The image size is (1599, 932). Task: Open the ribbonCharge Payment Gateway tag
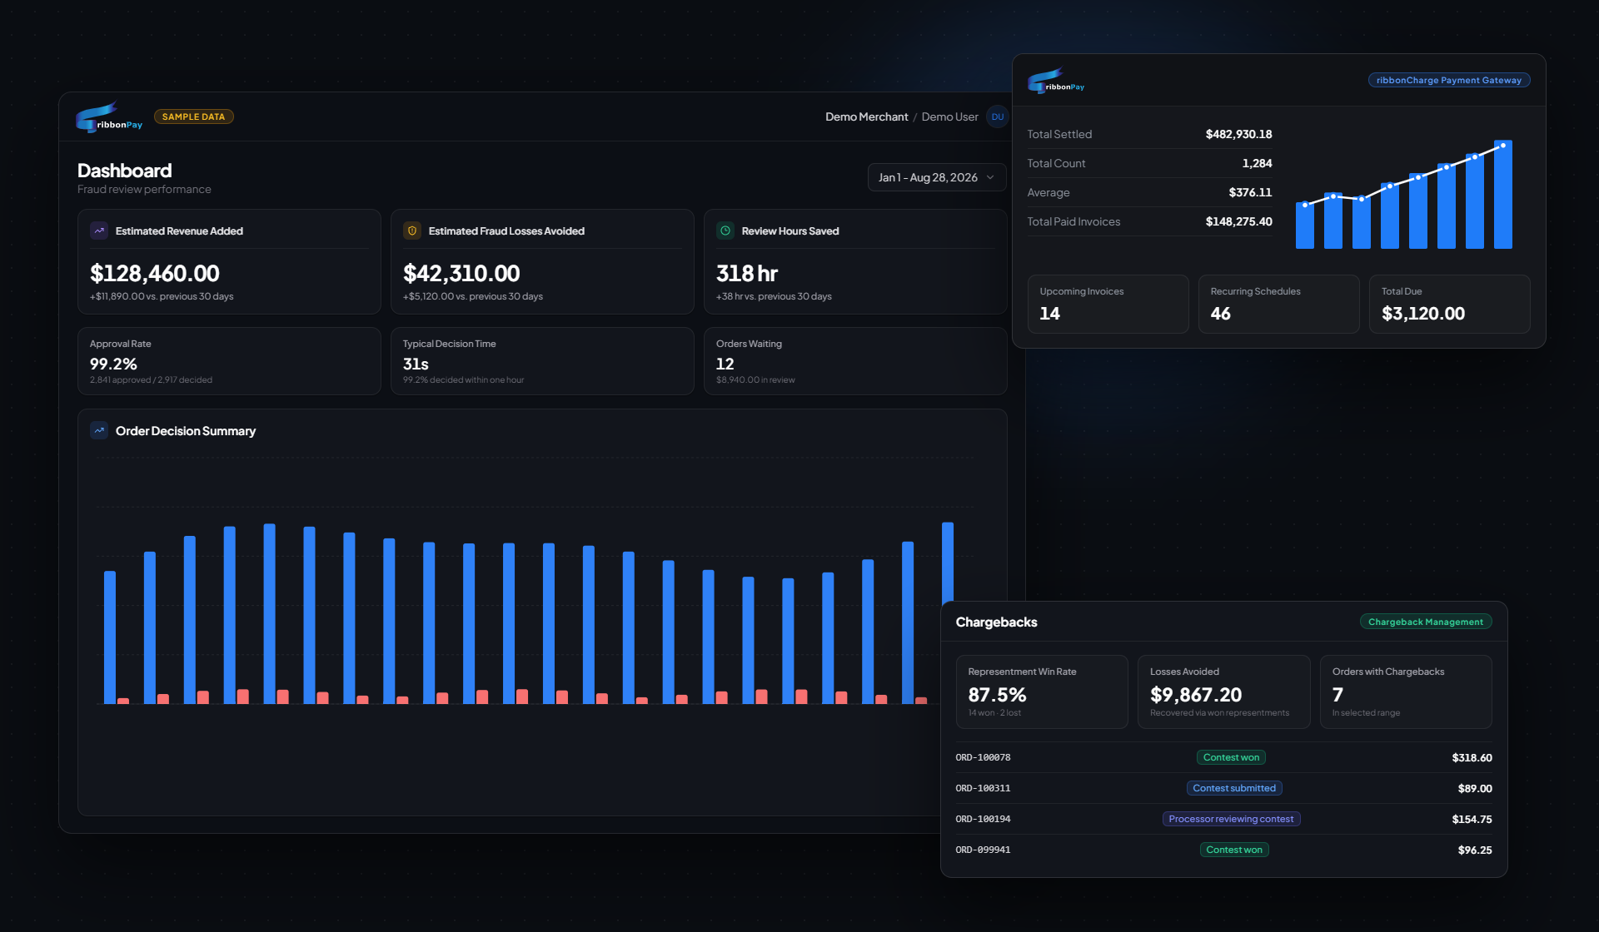(1449, 81)
